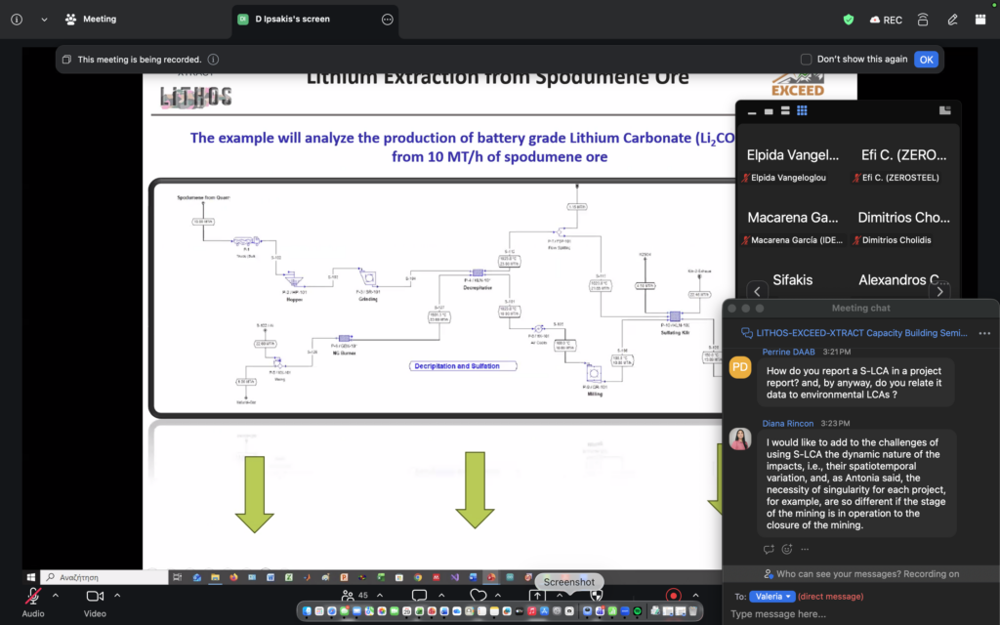Click the chat bubble icon in toolbar

[419, 595]
